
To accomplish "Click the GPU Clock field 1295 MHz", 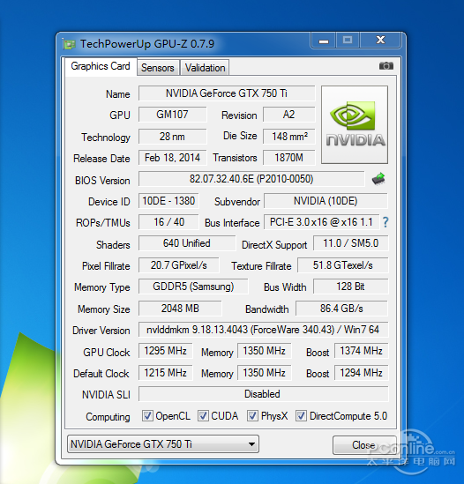I will (x=166, y=351).
